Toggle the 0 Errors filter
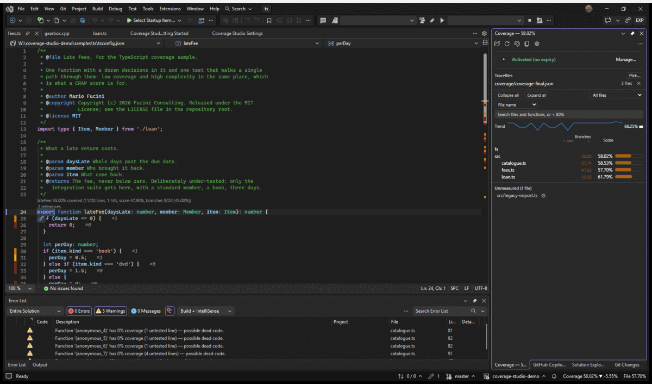The height and width of the screenshot is (384, 652). click(79, 311)
